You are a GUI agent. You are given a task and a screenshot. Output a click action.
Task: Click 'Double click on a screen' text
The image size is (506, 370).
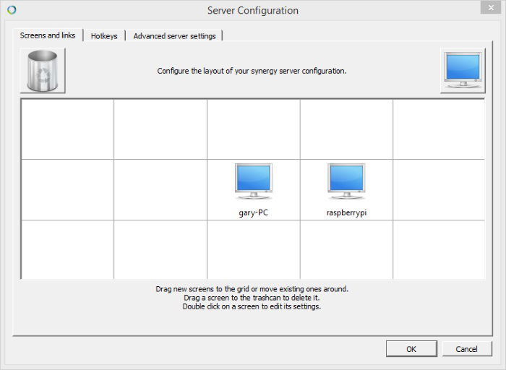(252, 306)
